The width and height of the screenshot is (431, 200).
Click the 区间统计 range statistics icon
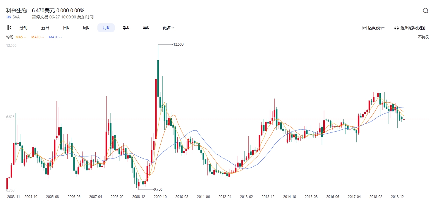[364, 28]
